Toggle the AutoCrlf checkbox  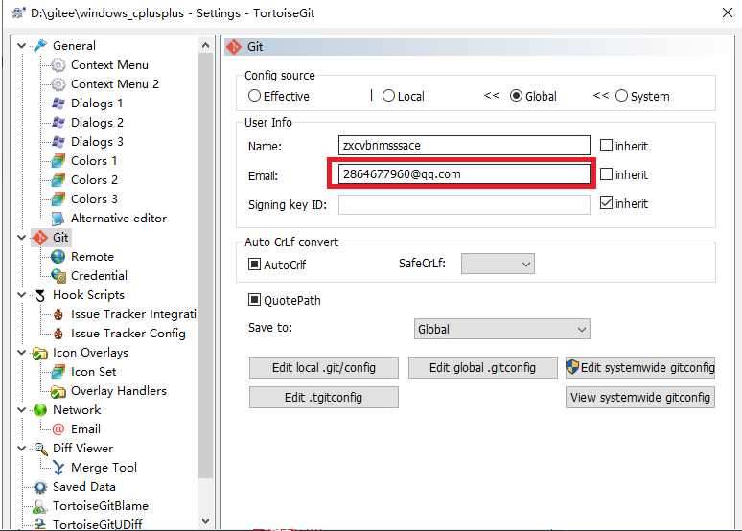point(255,265)
